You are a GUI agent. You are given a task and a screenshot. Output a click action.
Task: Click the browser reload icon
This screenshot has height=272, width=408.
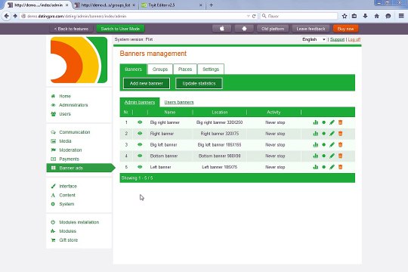click(254, 16)
